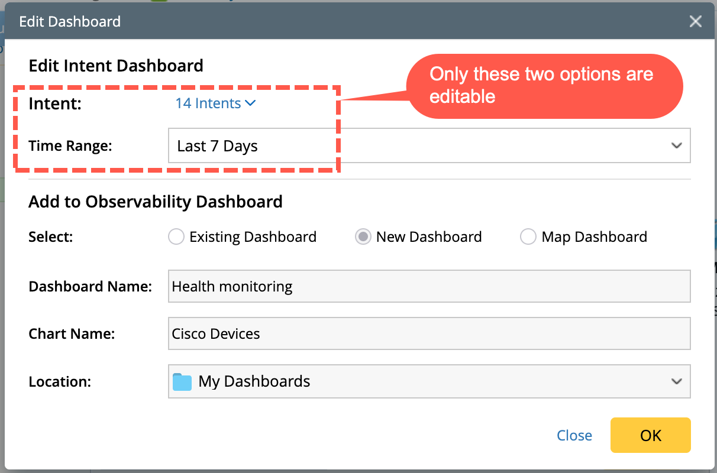Click the blue folder icon in Location
The width and height of the screenshot is (717, 473).
click(x=182, y=381)
